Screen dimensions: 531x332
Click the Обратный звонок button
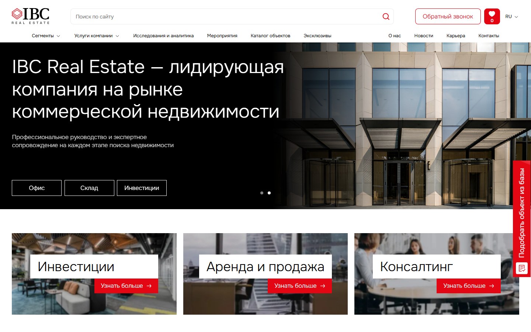448,17
